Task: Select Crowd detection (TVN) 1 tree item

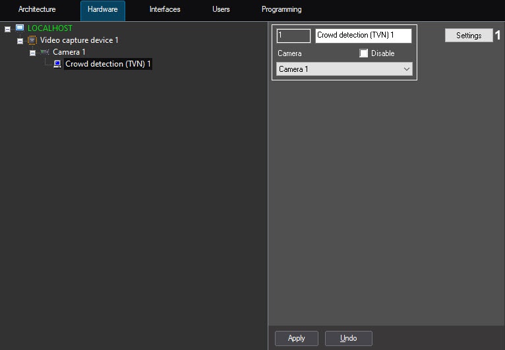Action: tap(108, 64)
